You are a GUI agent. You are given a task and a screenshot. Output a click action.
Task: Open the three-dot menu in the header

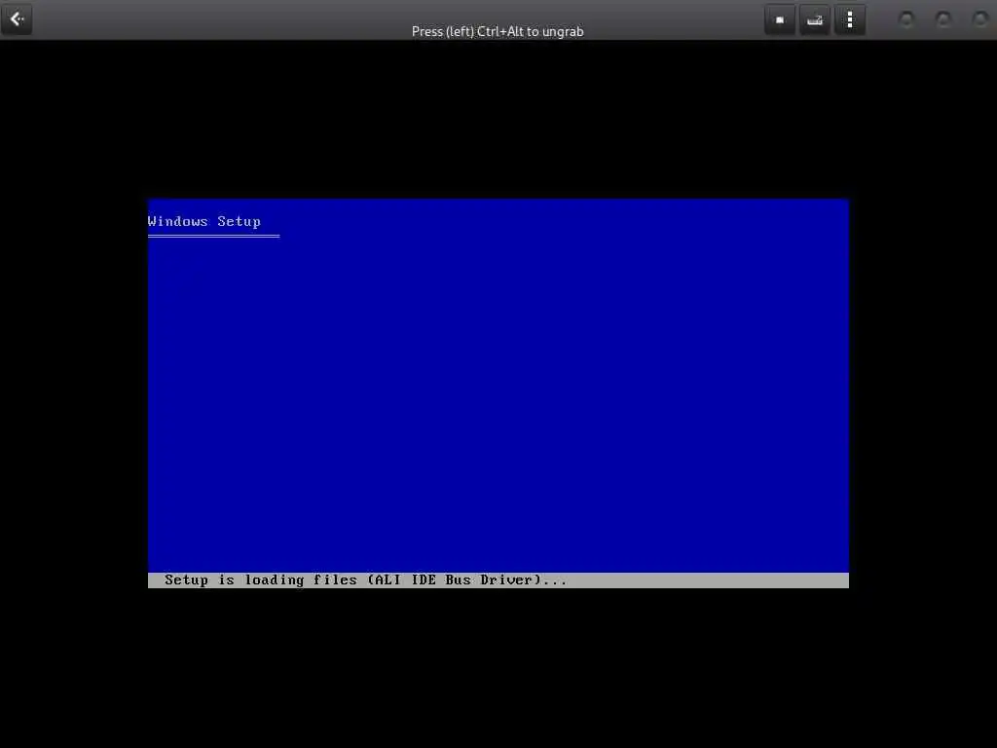point(850,20)
